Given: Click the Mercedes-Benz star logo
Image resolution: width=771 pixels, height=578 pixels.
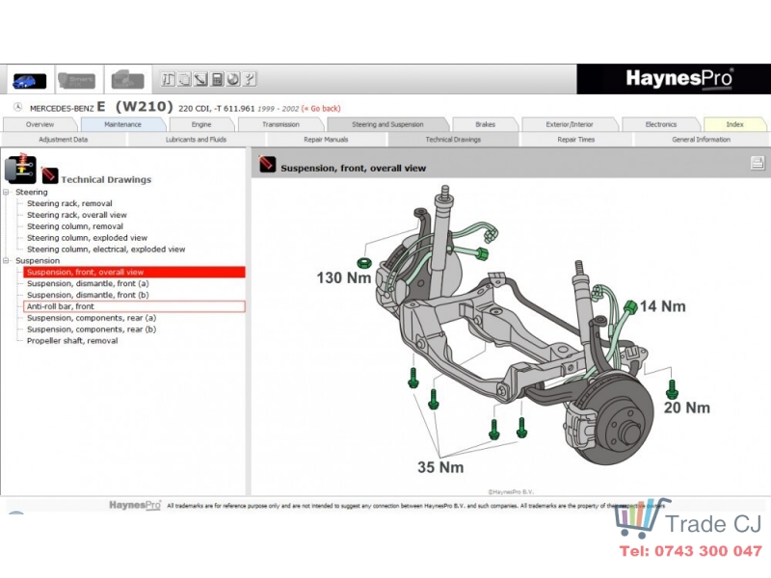Looking at the screenshot, I should [x=17, y=107].
